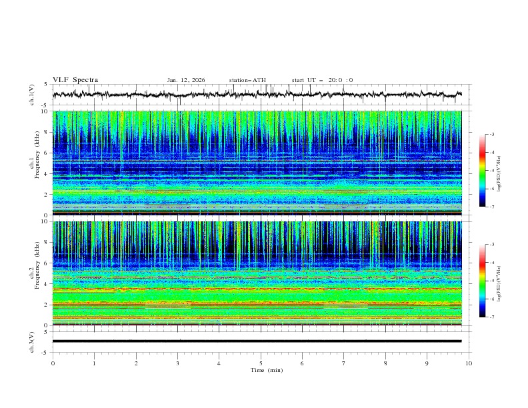Click time axis tick label '4'
This screenshot has height=408, width=528.
219,363
